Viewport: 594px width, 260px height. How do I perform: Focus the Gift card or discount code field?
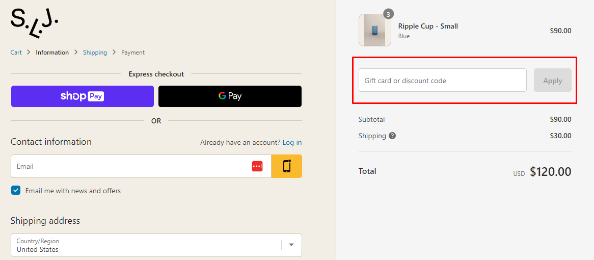pos(443,80)
